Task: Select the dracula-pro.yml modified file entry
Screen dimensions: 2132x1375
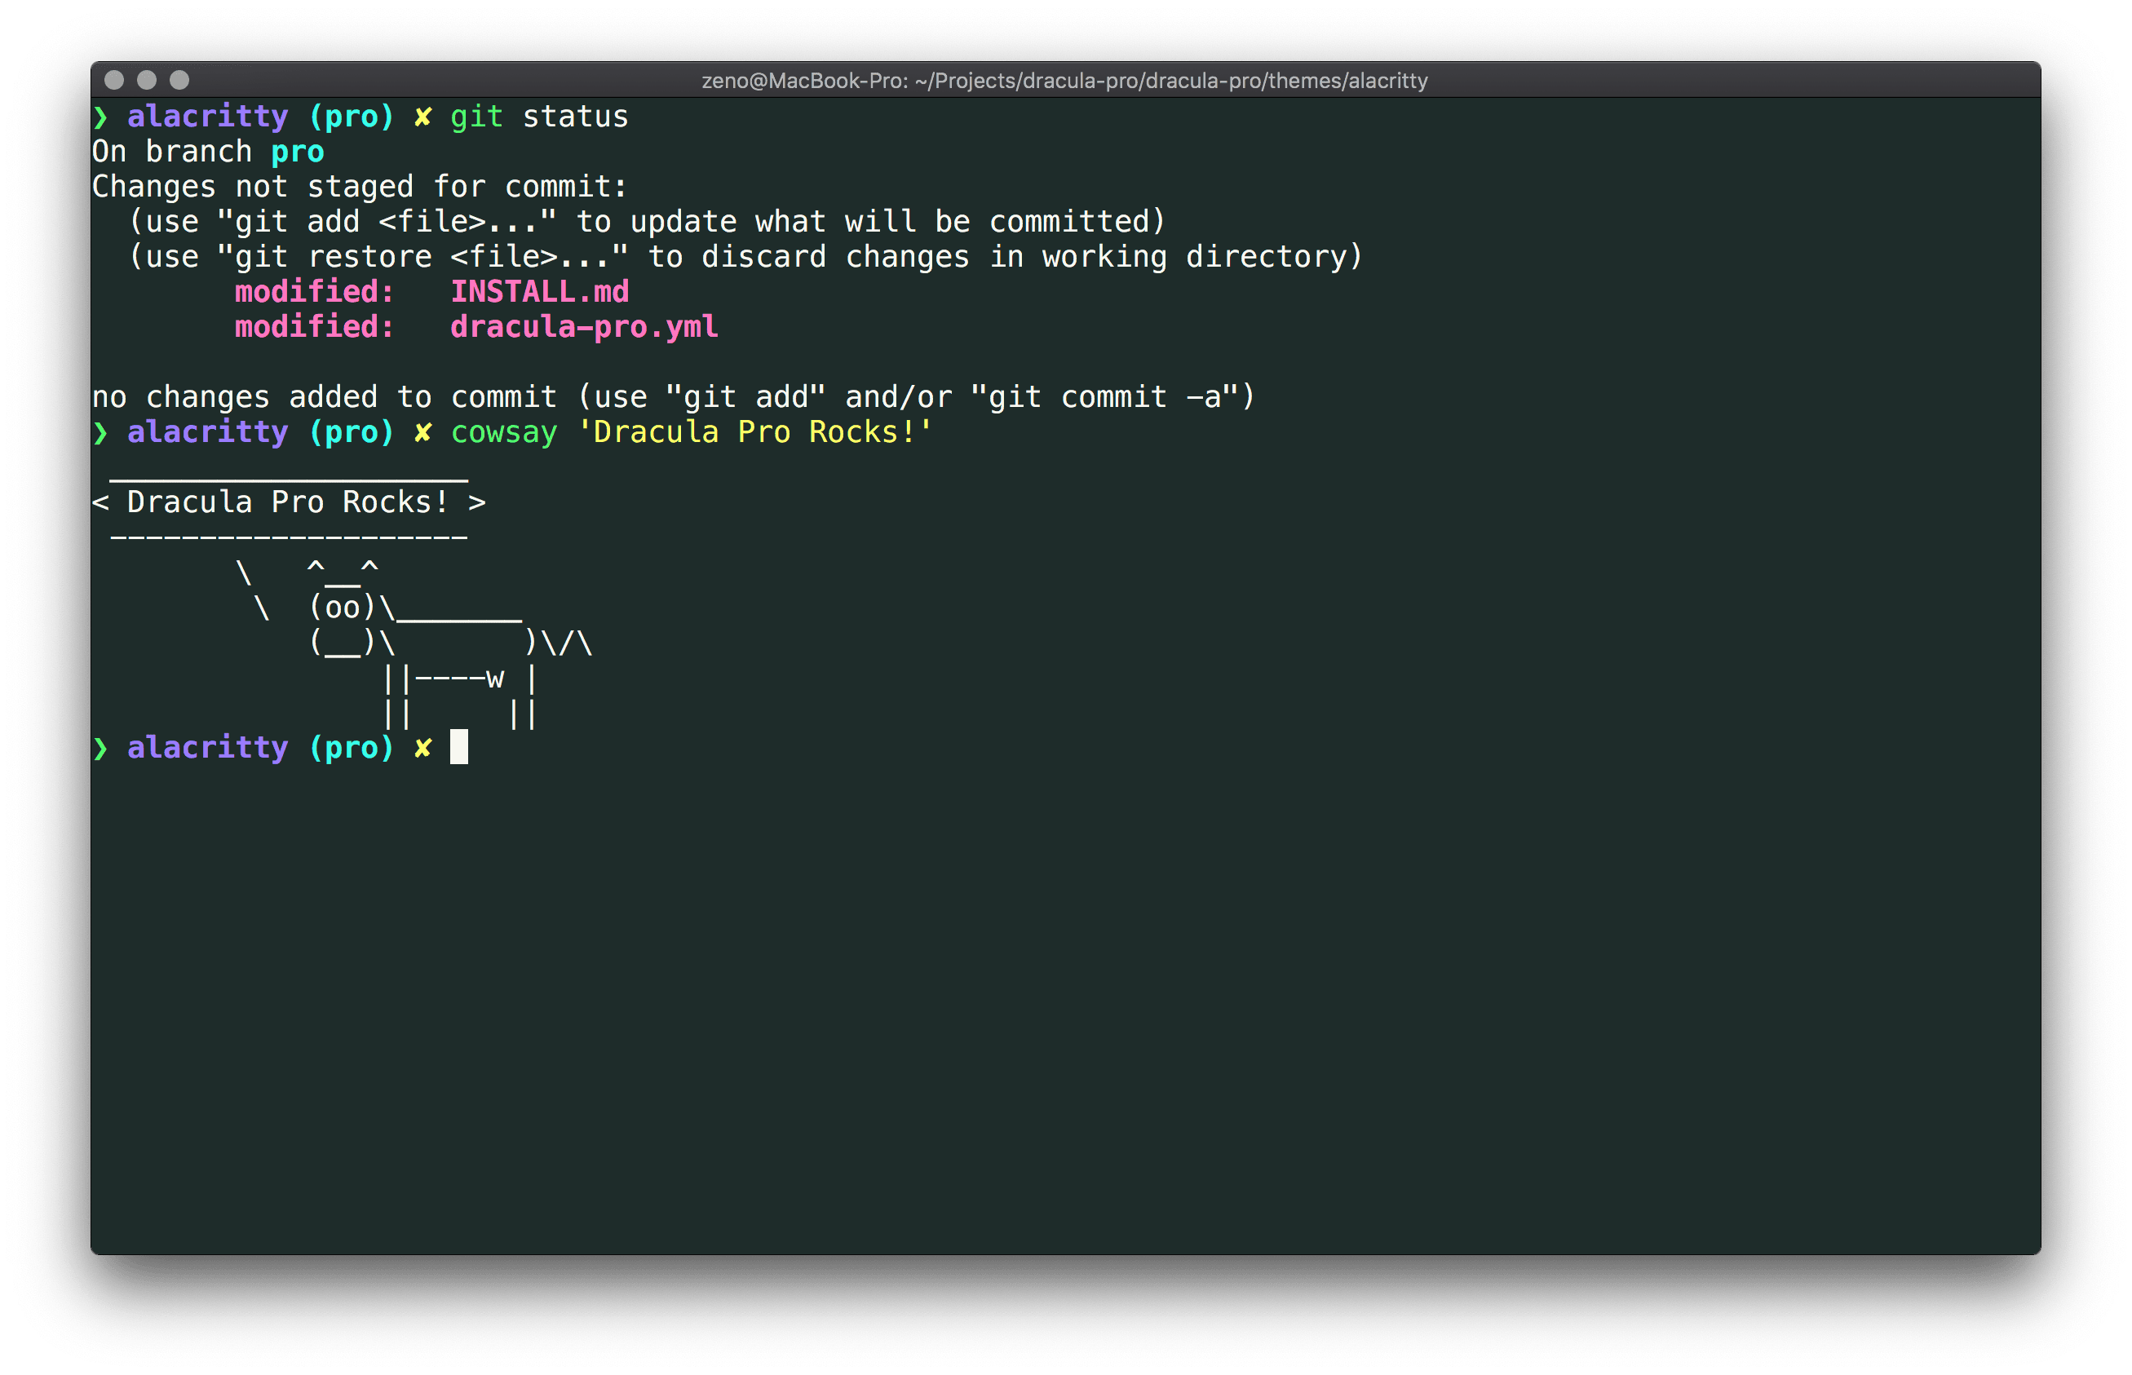Action: point(584,327)
